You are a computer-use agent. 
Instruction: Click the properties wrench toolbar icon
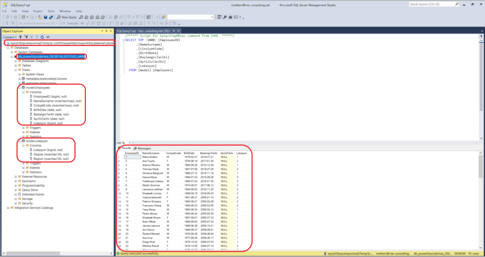(225, 17)
